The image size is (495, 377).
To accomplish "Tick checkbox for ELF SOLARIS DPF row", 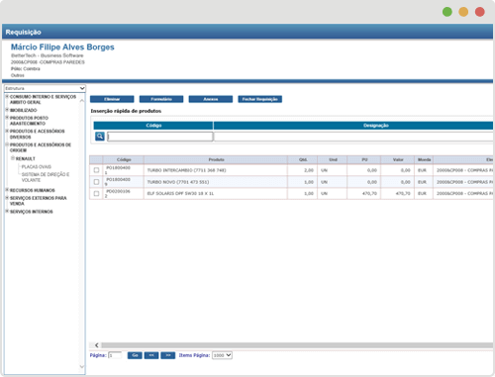I will [x=96, y=193].
